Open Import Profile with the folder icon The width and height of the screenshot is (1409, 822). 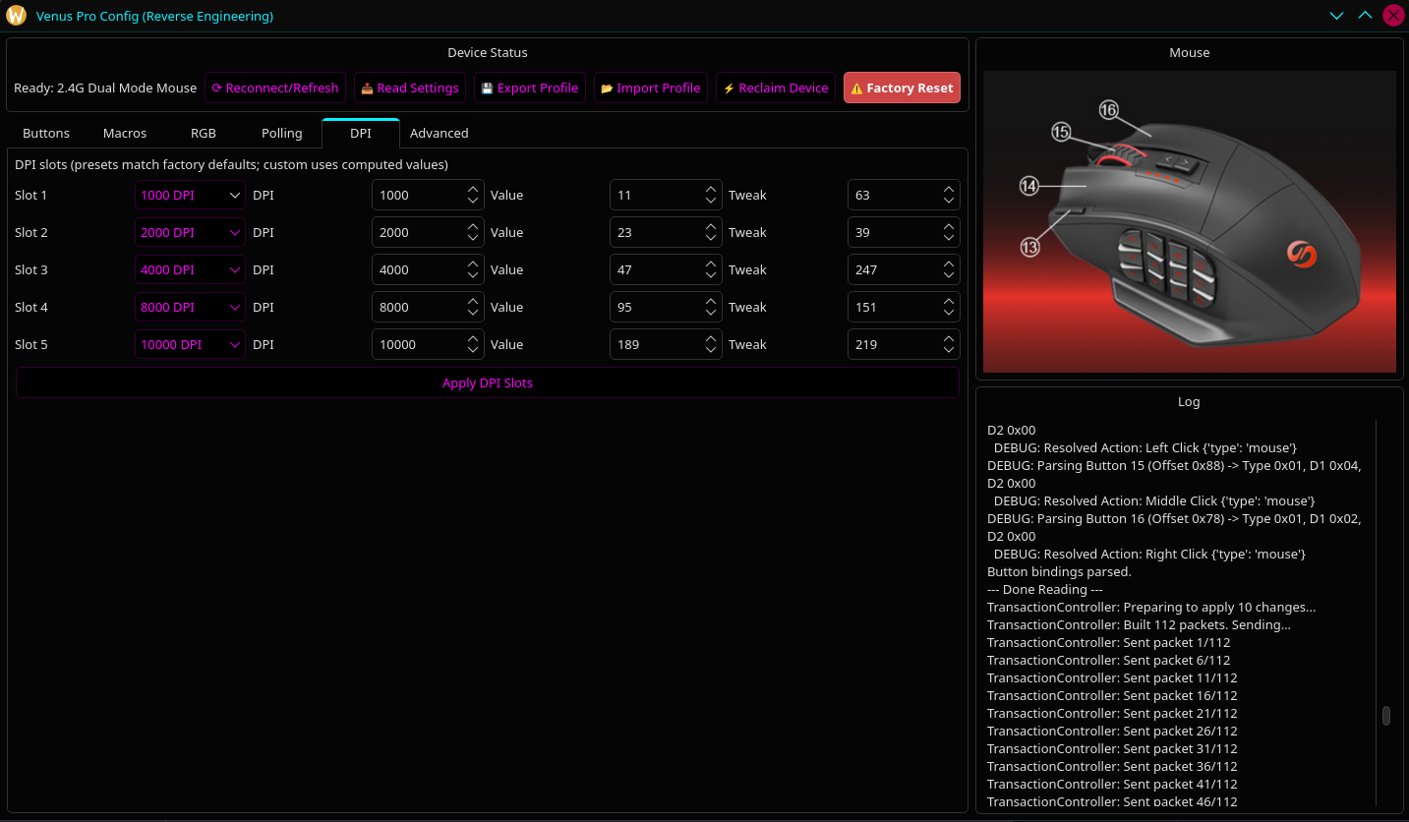[x=650, y=88]
